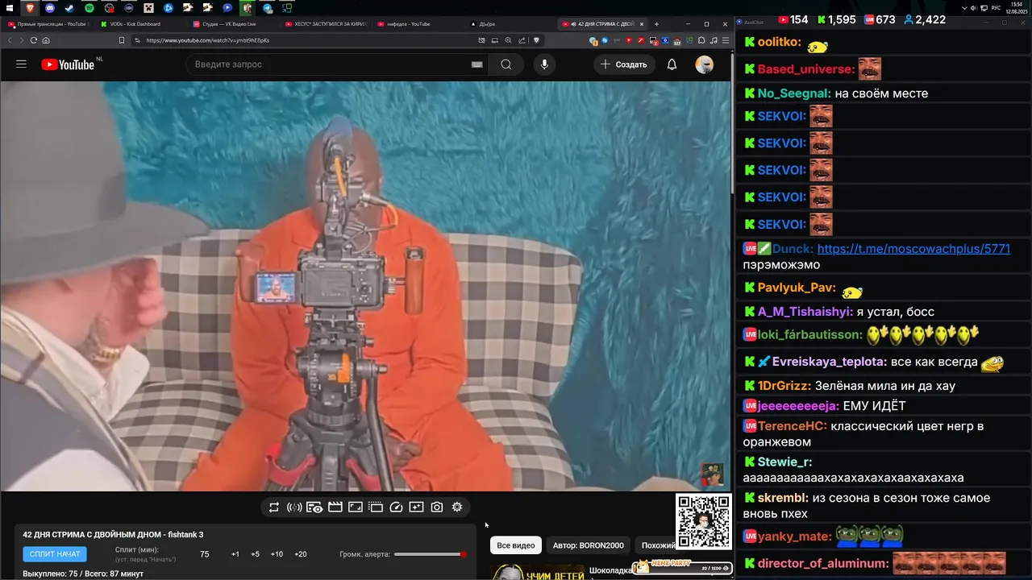Add +10 minutes to split
The height and width of the screenshot is (580, 1032).
point(277,554)
